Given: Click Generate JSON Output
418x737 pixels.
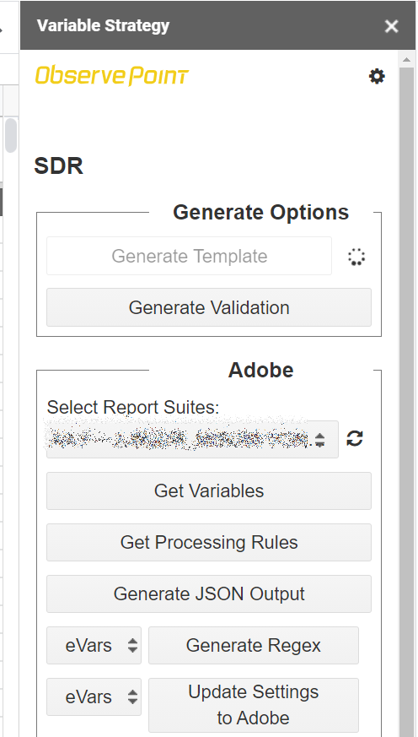Looking at the screenshot, I should (x=209, y=593).
